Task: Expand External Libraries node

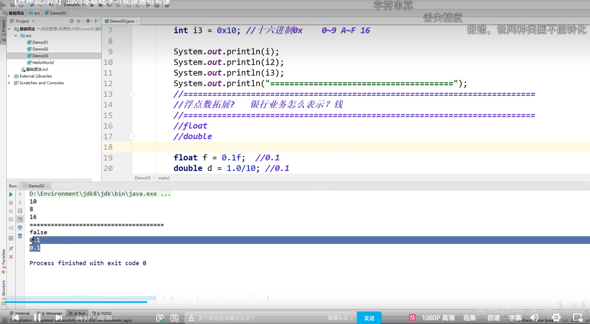Action: pyautogui.click(x=9, y=76)
